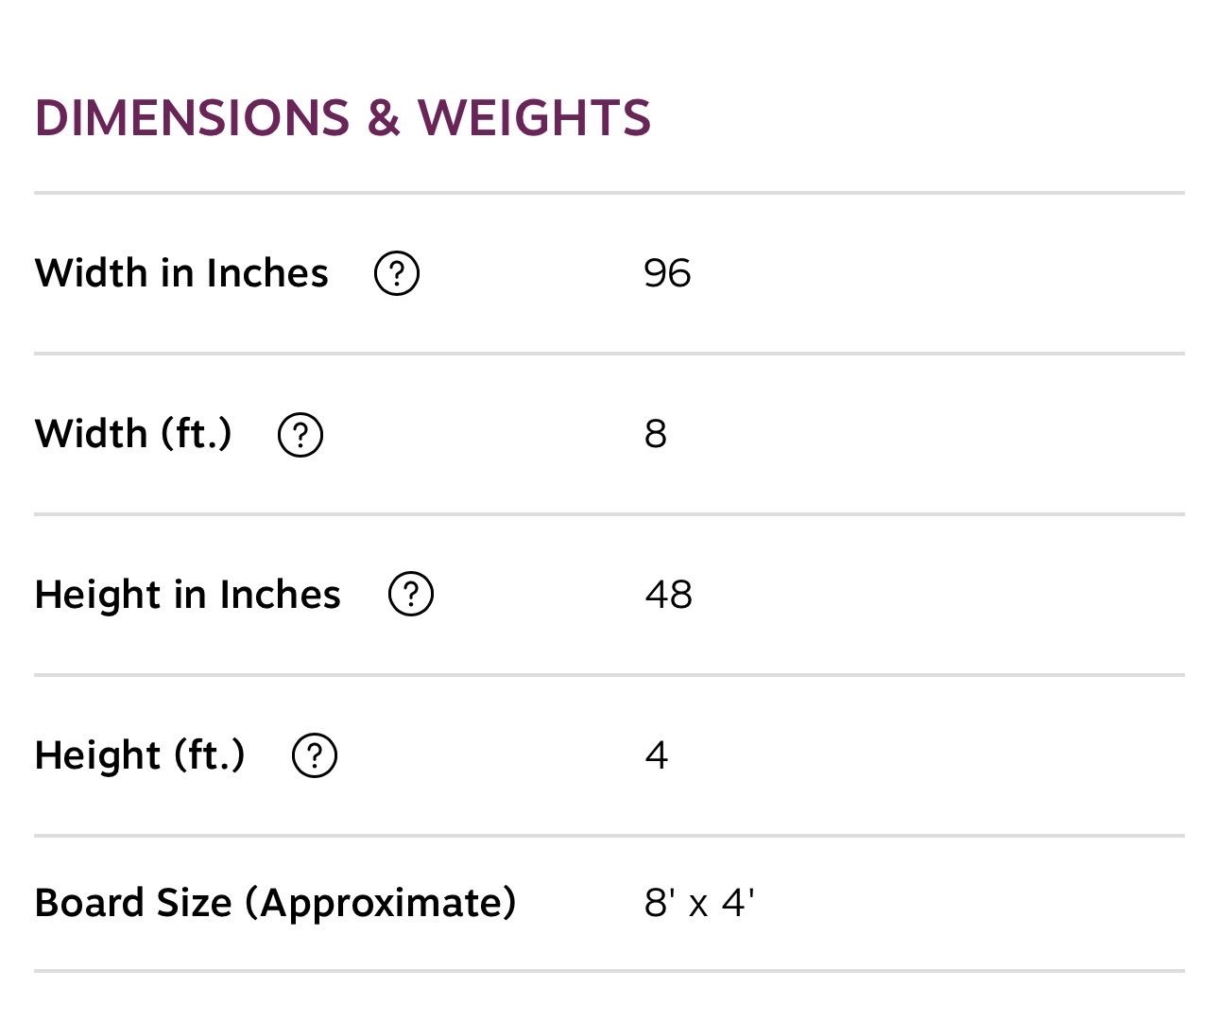Click question mark next to Height in Inches

pyautogui.click(x=411, y=595)
